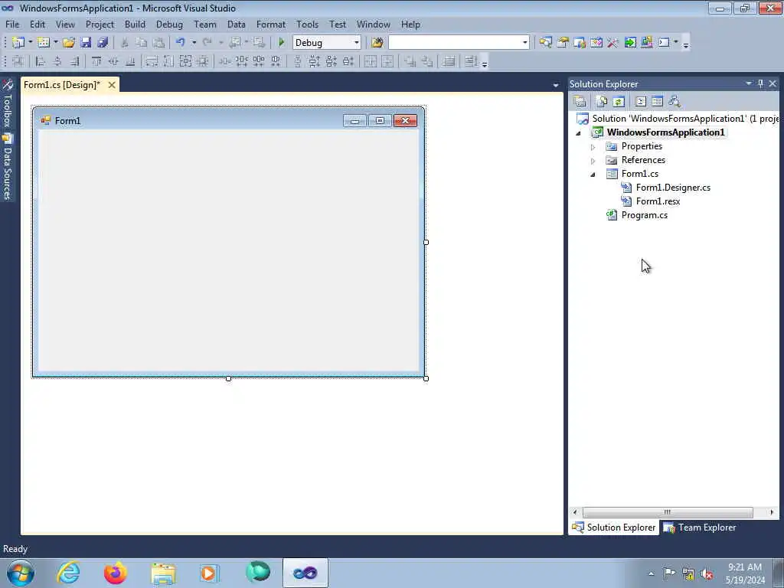784x588 pixels.
Task: Launch Firefox from the taskbar
Action: [x=116, y=573]
